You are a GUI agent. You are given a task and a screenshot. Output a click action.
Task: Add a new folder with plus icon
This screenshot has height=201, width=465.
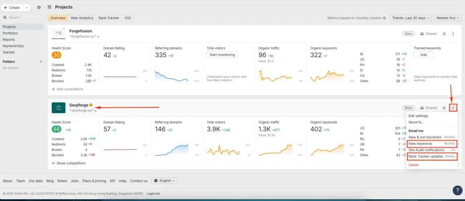coord(40,61)
